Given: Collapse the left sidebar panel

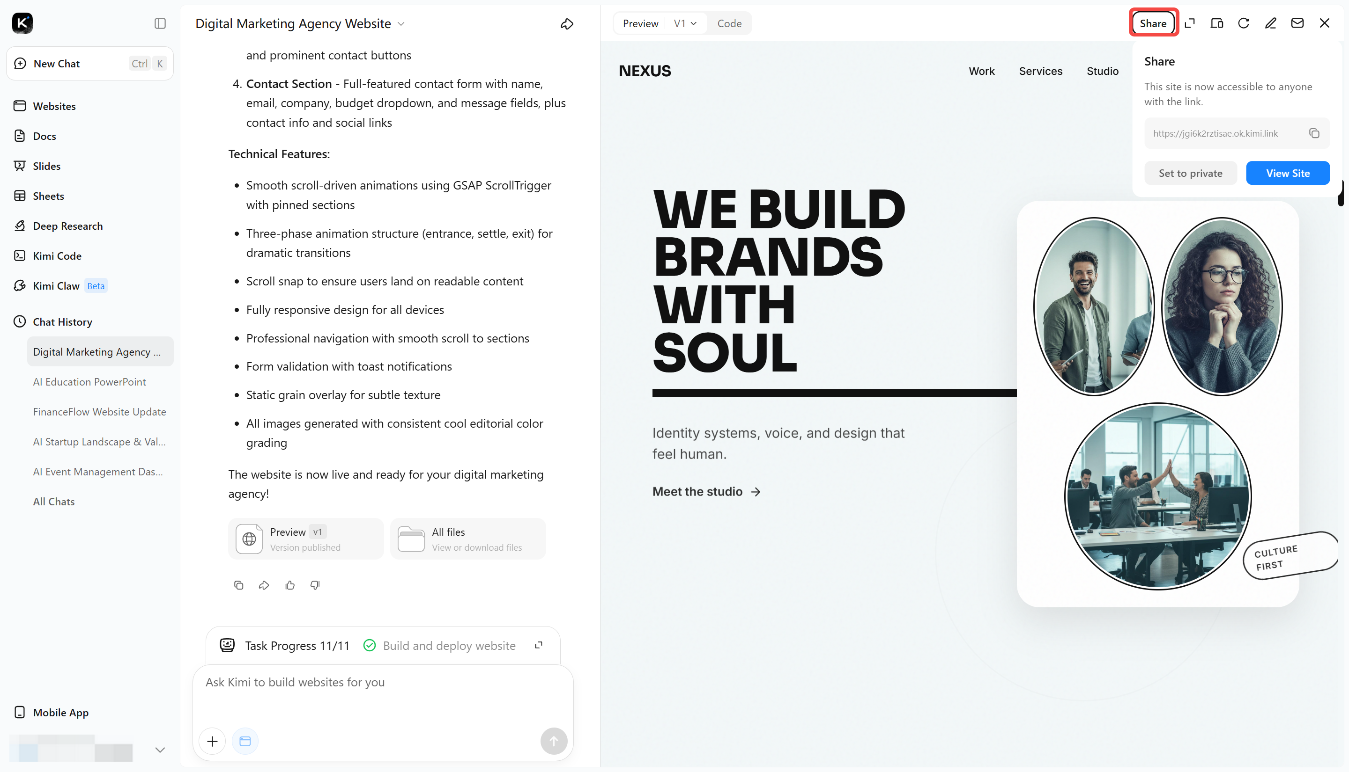Looking at the screenshot, I should (x=160, y=23).
